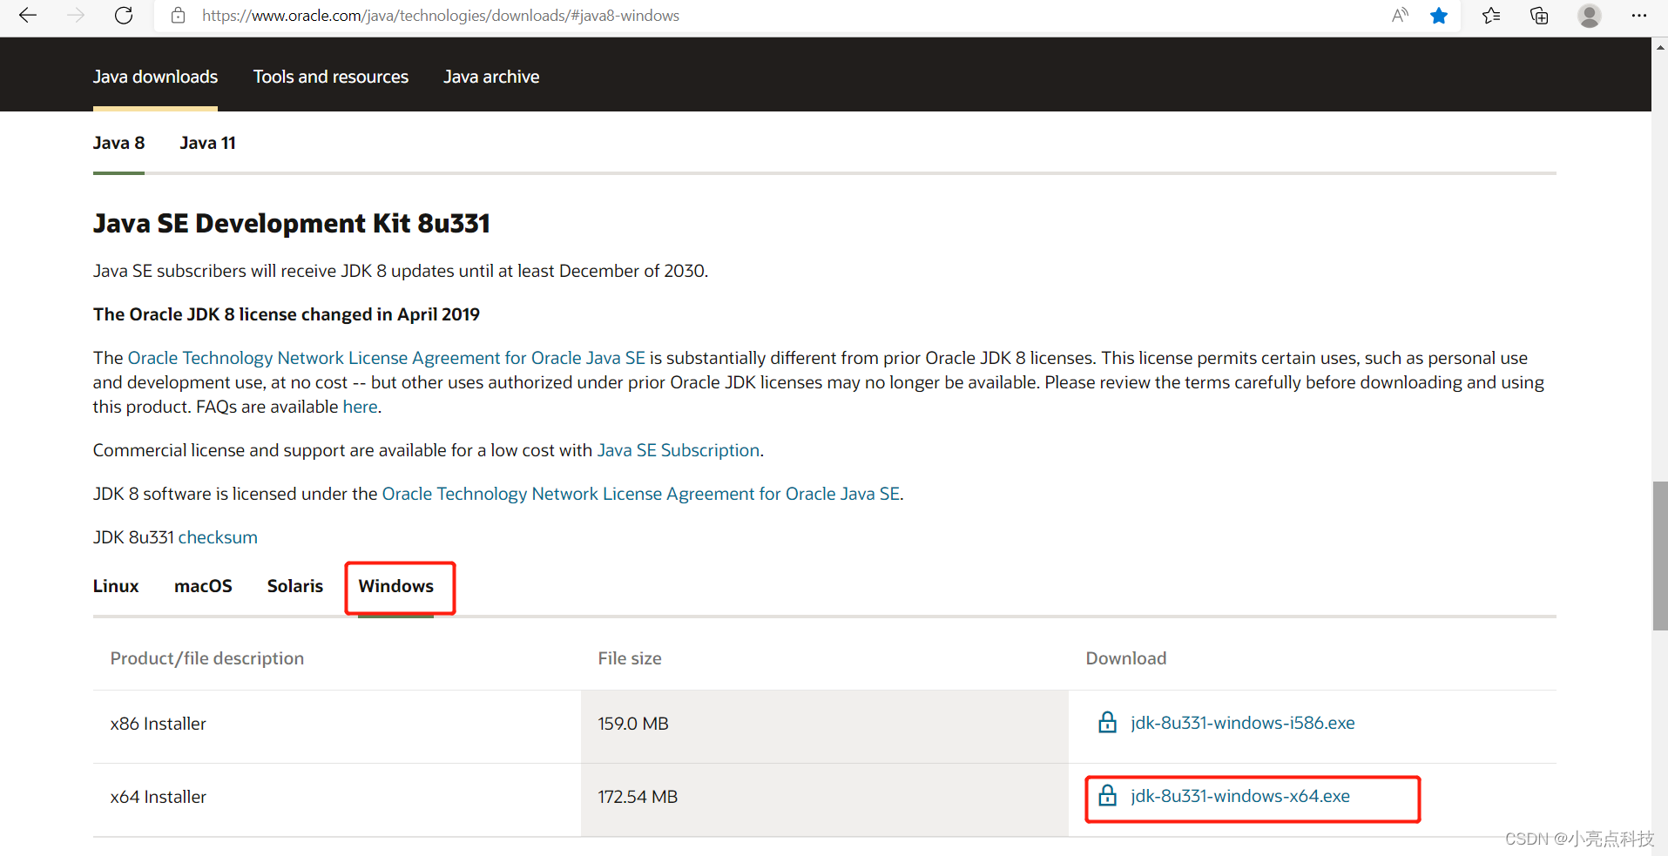Open the JDK 8u331 checksum link
The image size is (1668, 856).
coord(218,537)
